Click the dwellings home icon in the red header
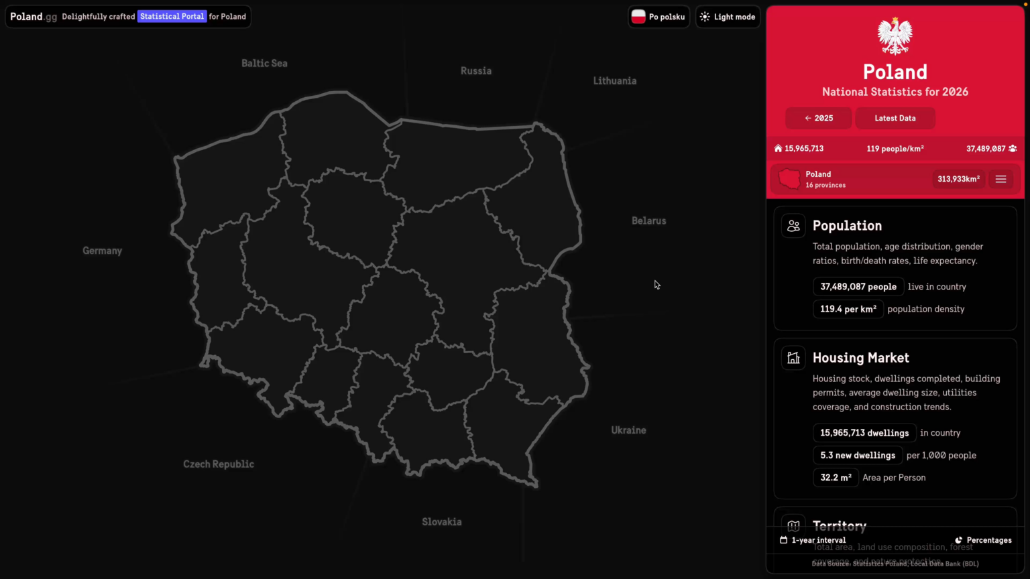Image resolution: width=1030 pixels, height=579 pixels. coord(778,148)
